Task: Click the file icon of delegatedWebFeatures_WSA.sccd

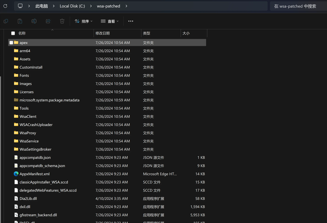Action: click(16, 190)
